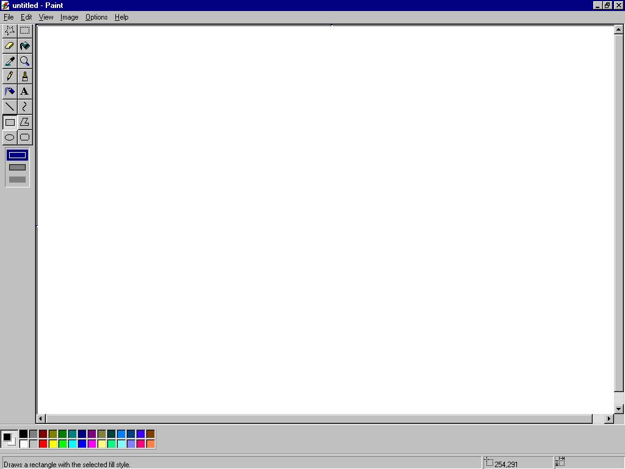Pick the black color swatch in the palette
This screenshot has height=469, width=625.
coord(24,434)
